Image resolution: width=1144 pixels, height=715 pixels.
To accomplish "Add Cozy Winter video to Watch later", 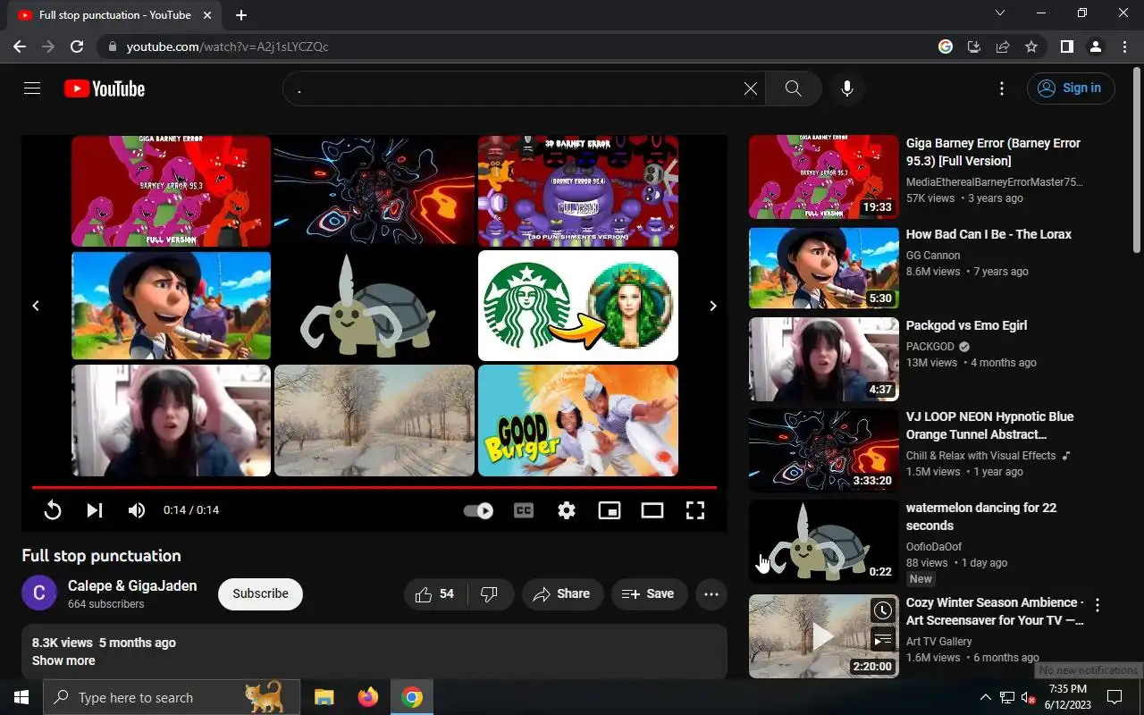I will tap(882, 610).
